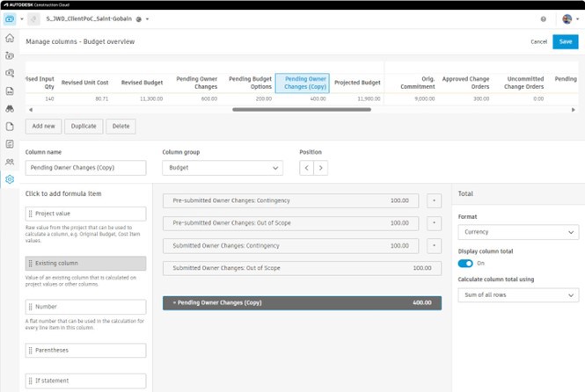Click the Column name input field
The image size is (585, 392).
point(86,168)
